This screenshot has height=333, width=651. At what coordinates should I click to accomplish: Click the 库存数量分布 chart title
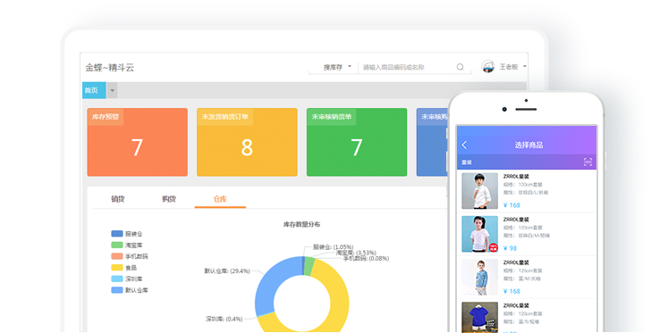302,224
